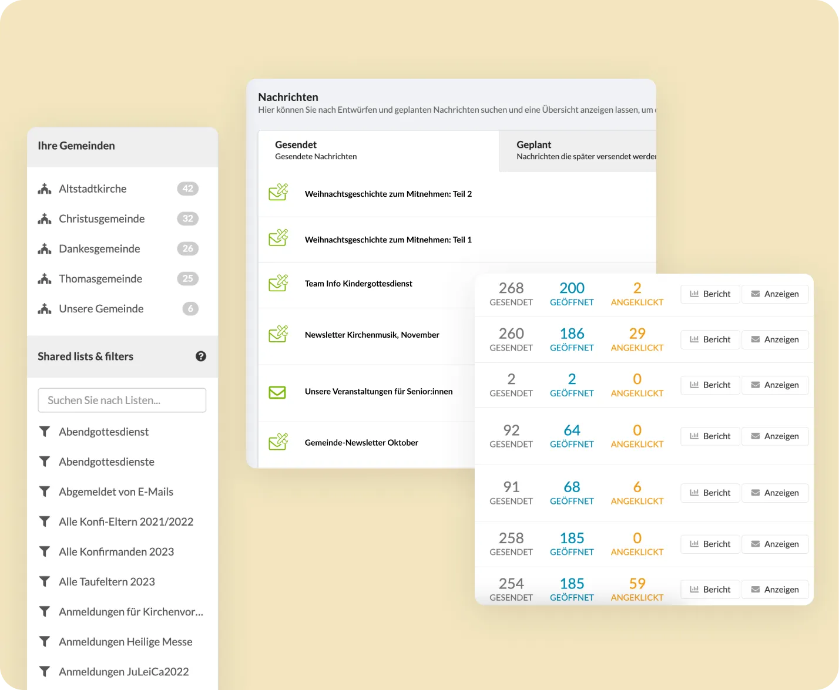Click Anzeigen for row with 2 gesendet
Screen dimensions: 839x690
click(x=775, y=385)
